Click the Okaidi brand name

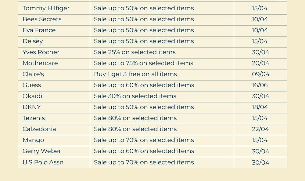coord(32,96)
